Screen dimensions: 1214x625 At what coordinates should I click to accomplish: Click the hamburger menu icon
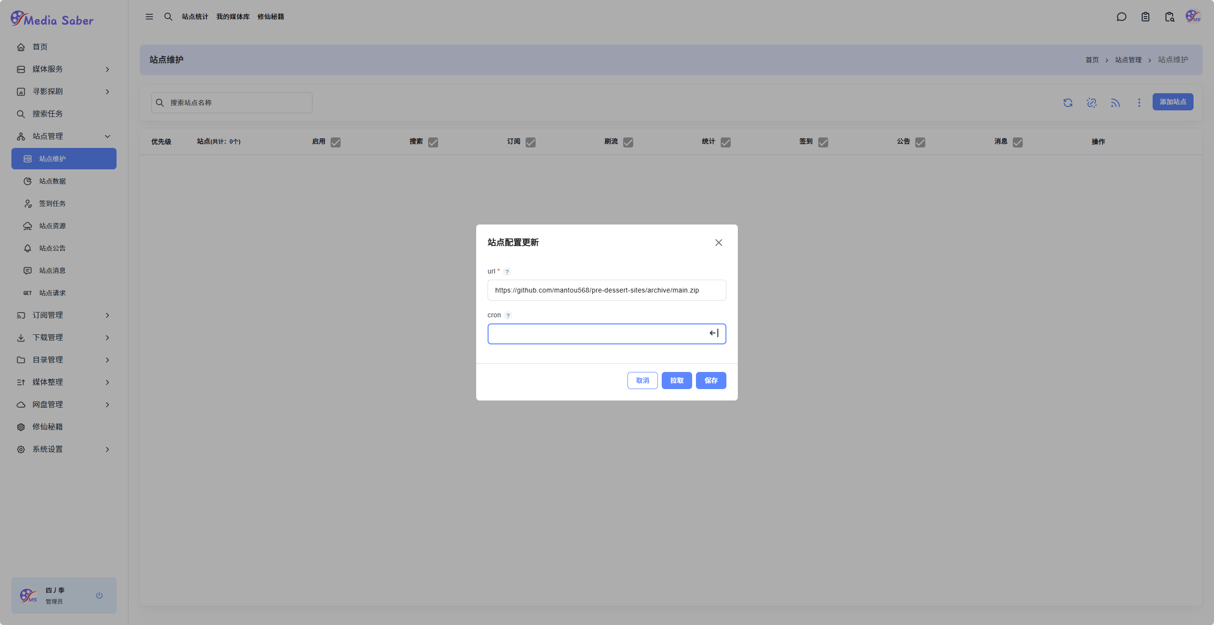point(149,17)
